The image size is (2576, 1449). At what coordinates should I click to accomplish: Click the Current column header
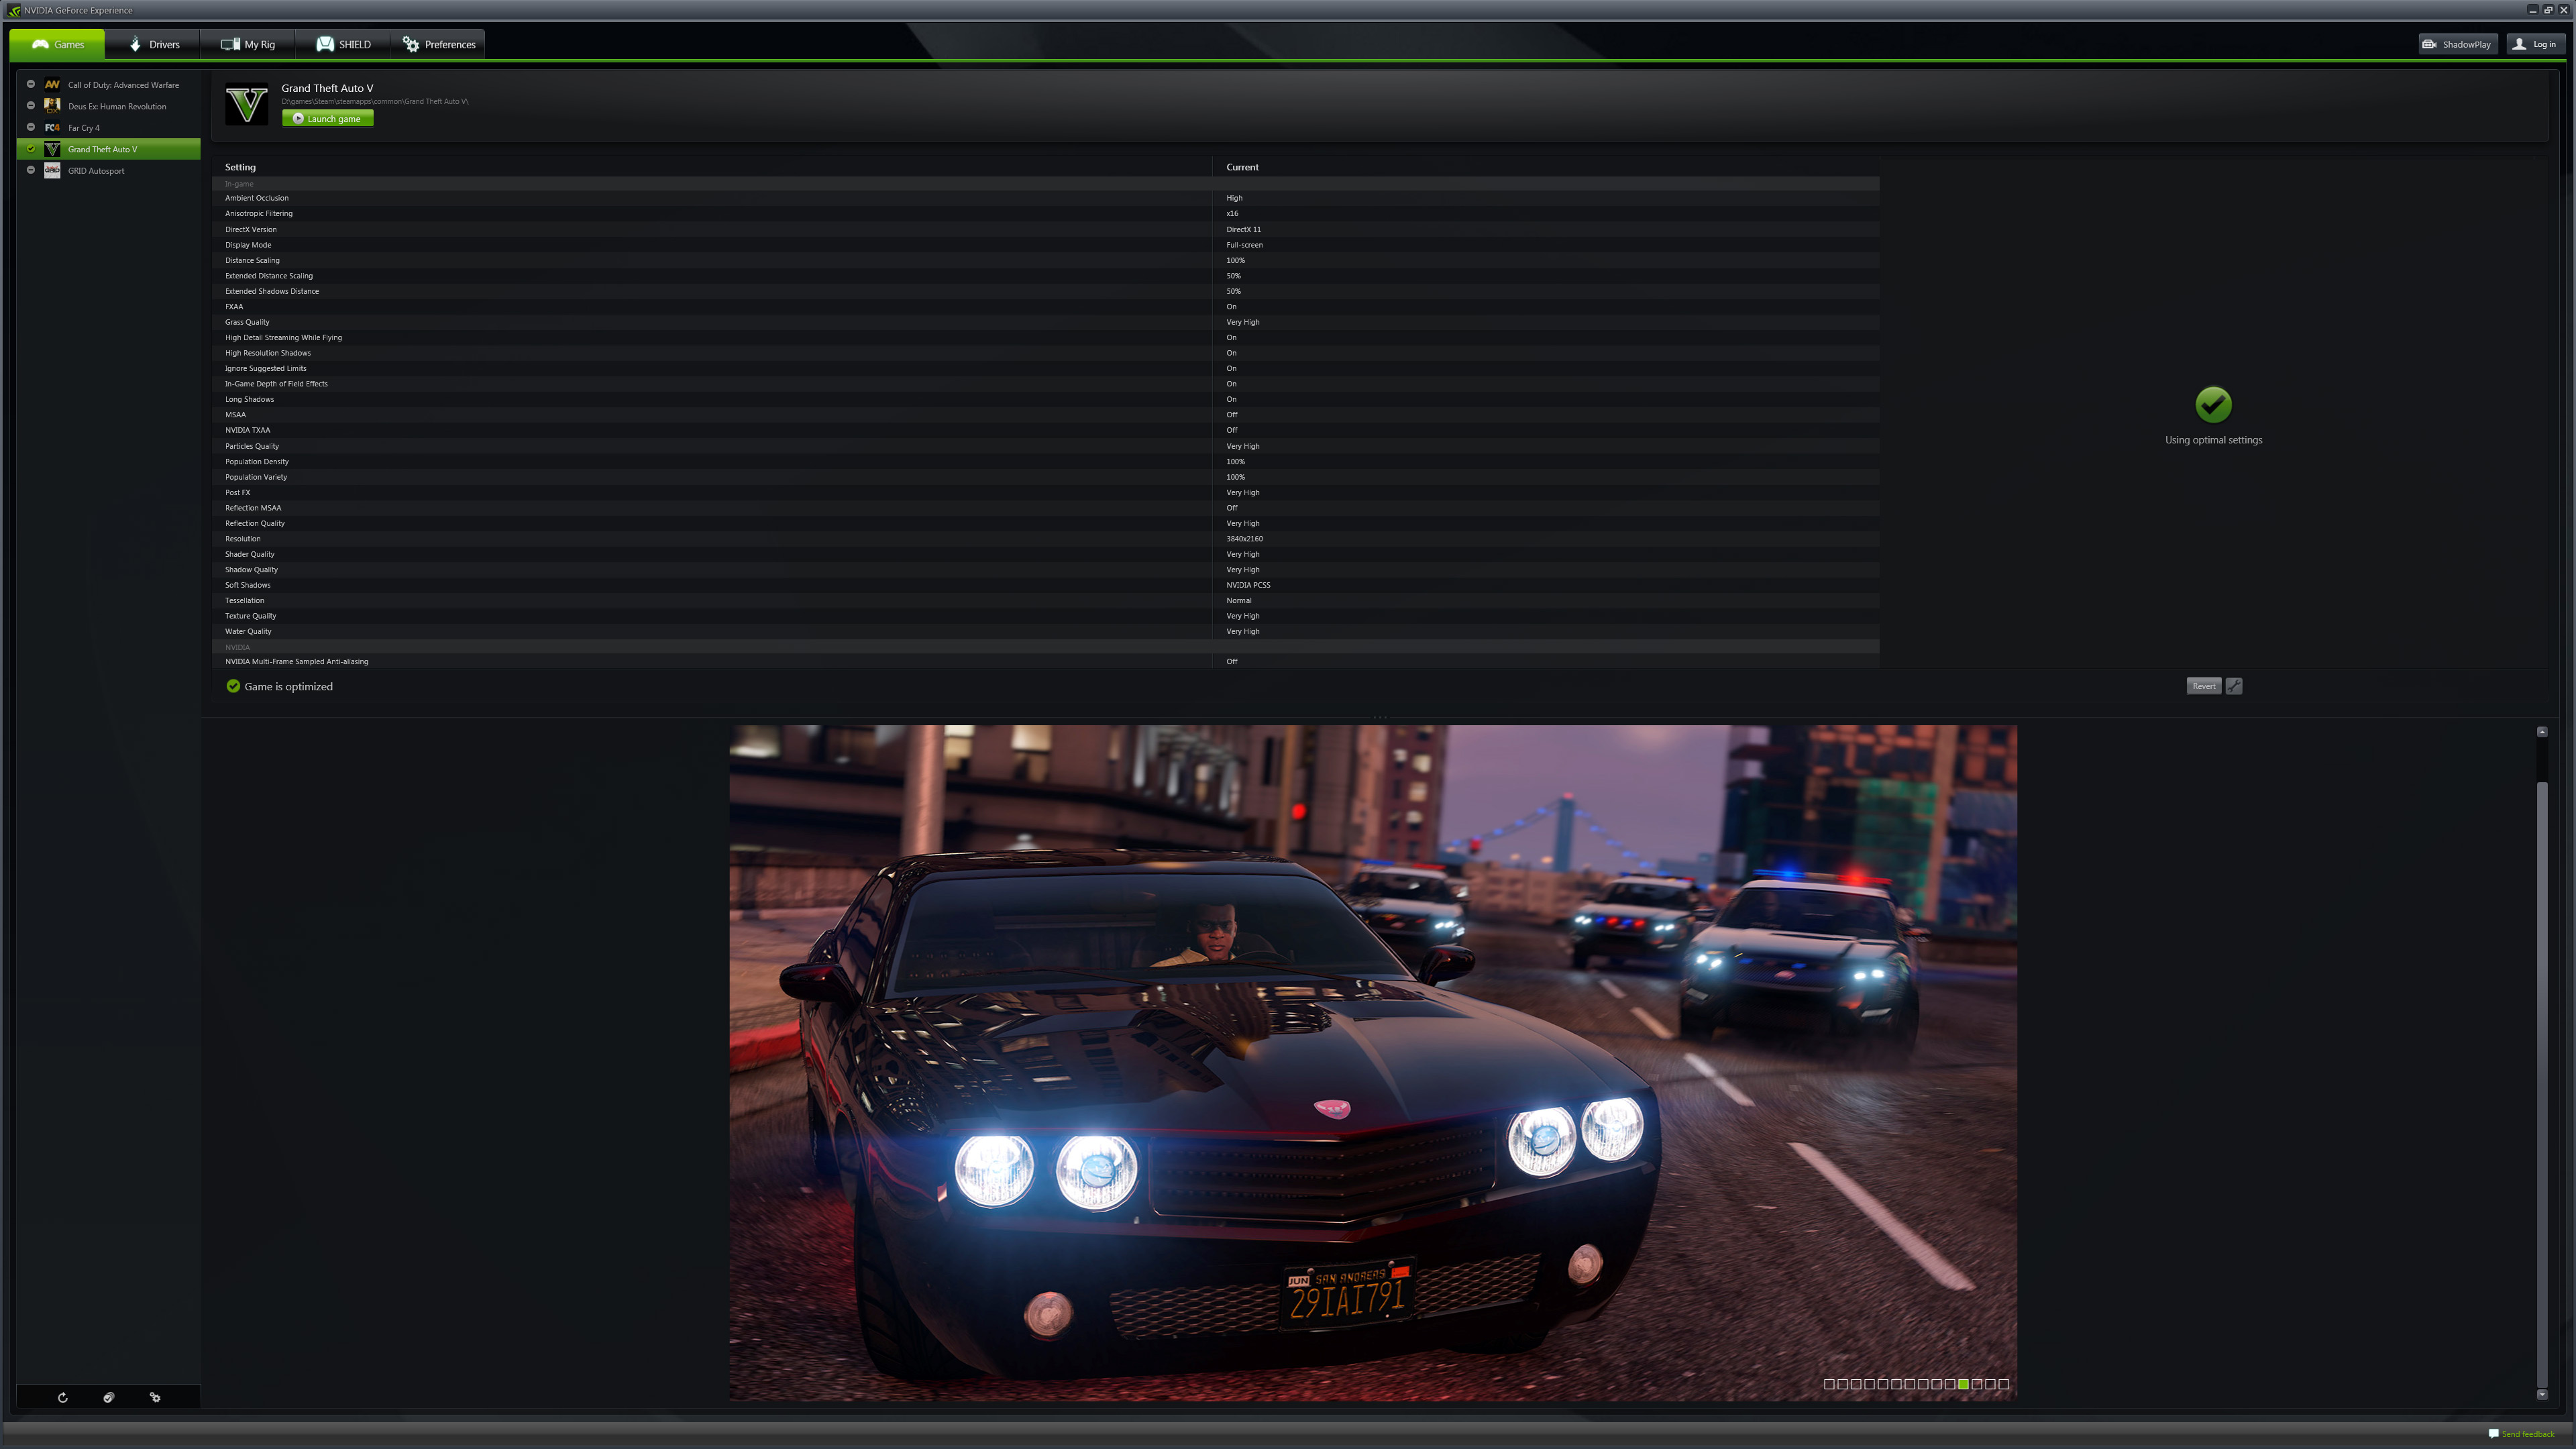tap(1242, 167)
